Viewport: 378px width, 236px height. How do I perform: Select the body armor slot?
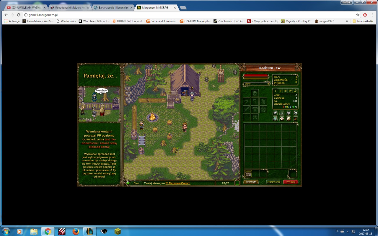click(x=255, y=109)
